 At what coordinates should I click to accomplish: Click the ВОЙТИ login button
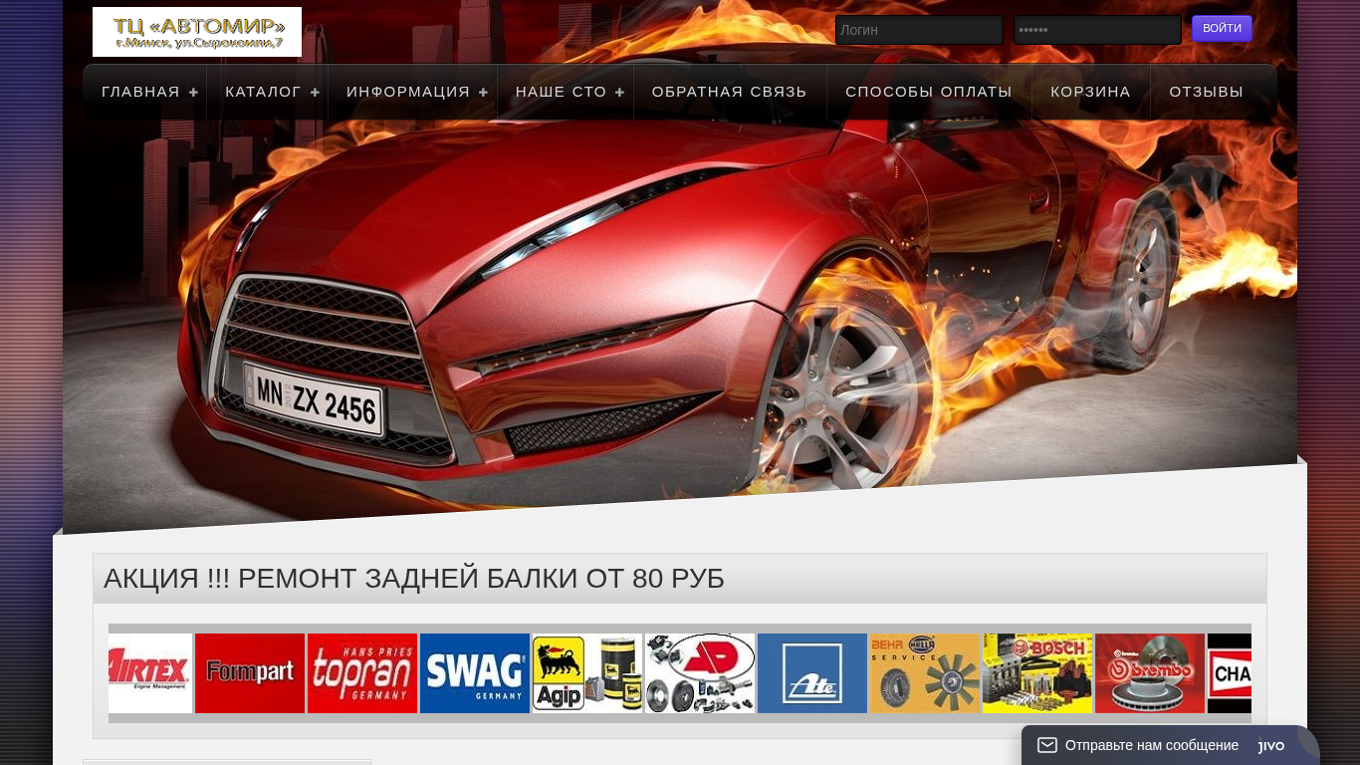pyautogui.click(x=1222, y=29)
